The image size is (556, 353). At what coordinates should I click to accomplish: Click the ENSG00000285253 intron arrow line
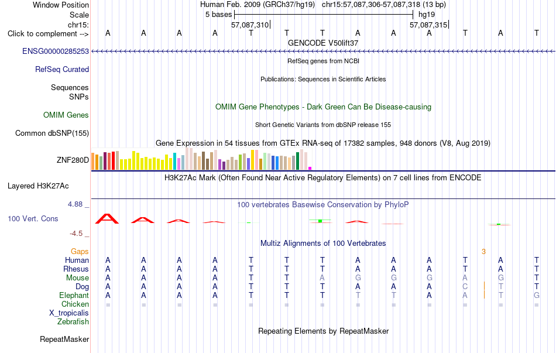click(x=323, y=51)
